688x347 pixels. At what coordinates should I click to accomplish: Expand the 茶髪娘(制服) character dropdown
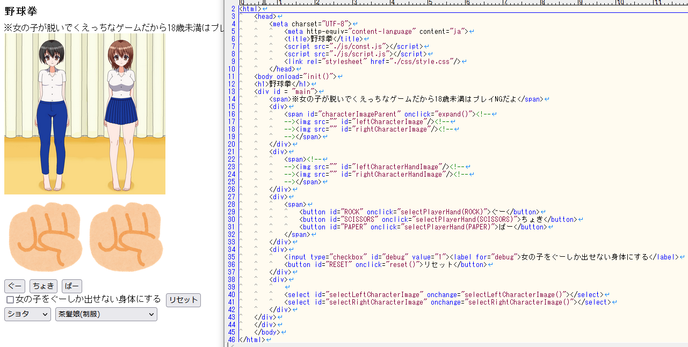tap(106, 314)
